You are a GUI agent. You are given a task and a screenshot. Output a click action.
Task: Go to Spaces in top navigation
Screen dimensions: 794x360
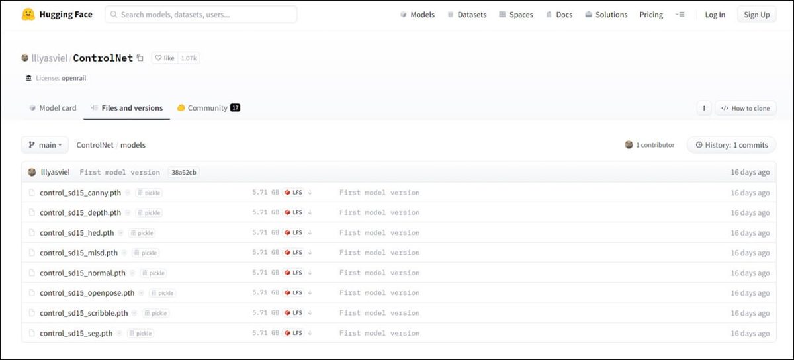[x=515, y=15]
